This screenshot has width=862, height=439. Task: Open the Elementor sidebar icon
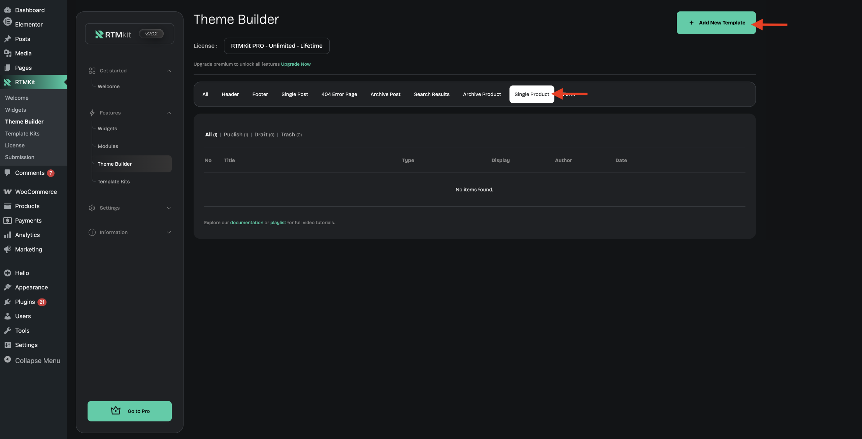7,22
